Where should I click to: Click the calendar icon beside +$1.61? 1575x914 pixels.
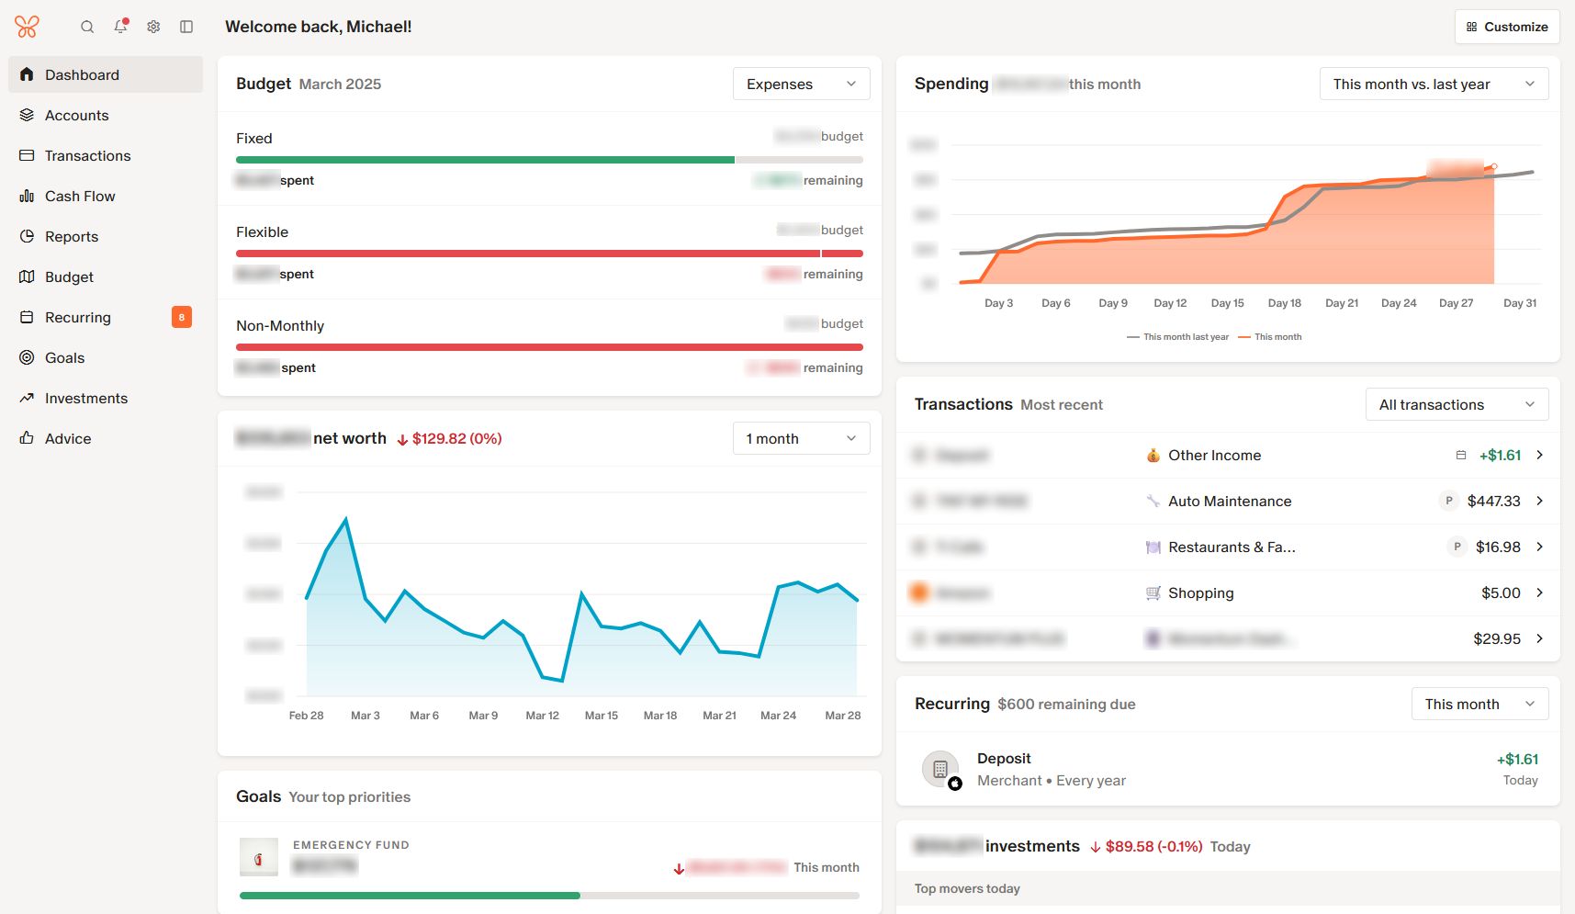pos(1460,455)
